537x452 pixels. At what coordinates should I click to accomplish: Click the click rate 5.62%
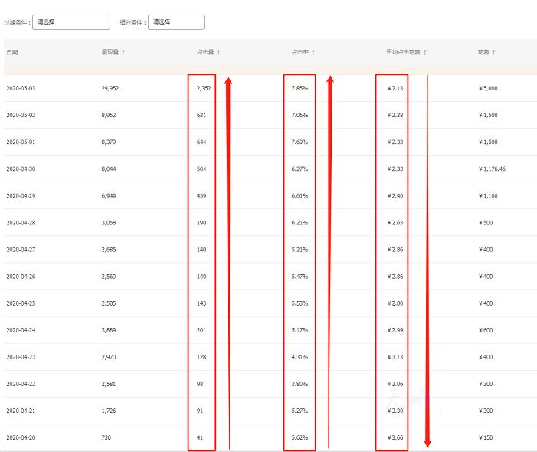(x=300, y=437)
